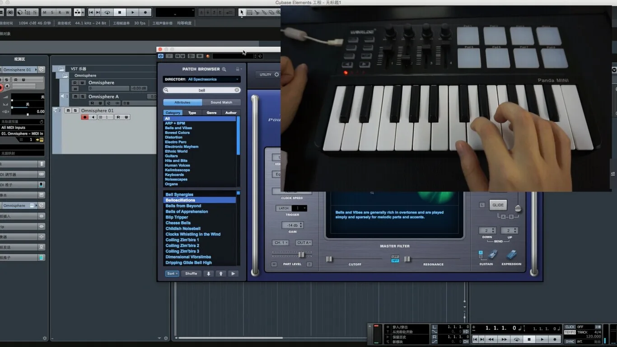This screenshot has height=347, width=617.
Task: Stop playback in the top toolbar
Action: pos(120,12)
